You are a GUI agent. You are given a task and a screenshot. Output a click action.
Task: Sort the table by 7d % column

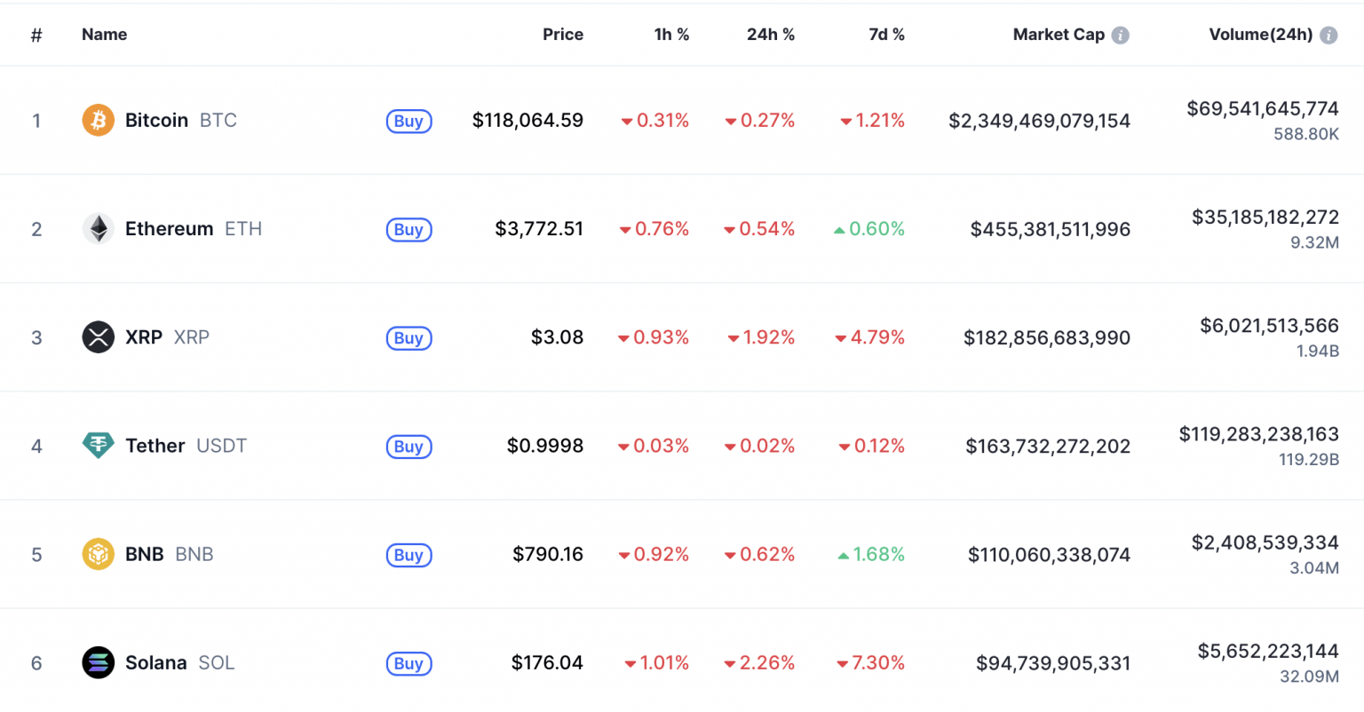click(x=886, y=34)
